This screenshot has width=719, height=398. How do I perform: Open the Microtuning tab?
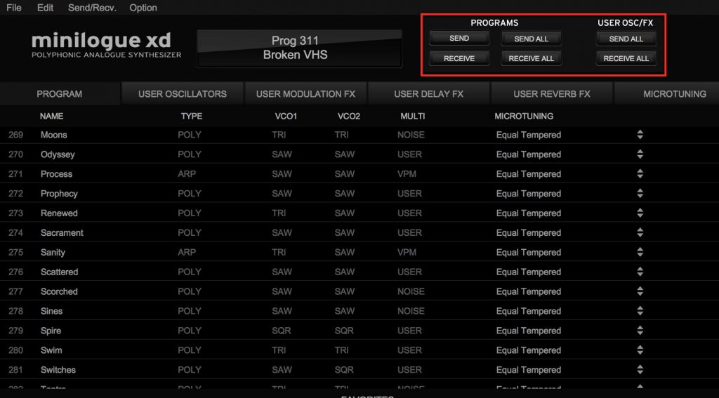point(674,93)
